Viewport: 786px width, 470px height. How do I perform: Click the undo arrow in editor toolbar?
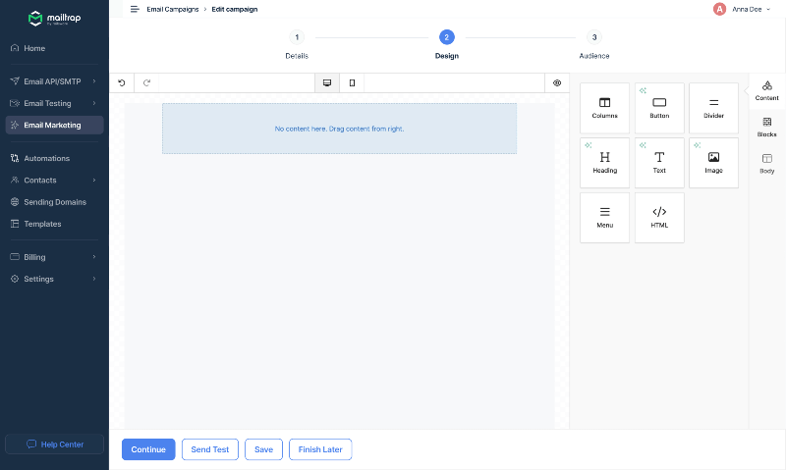coord(122,83)
